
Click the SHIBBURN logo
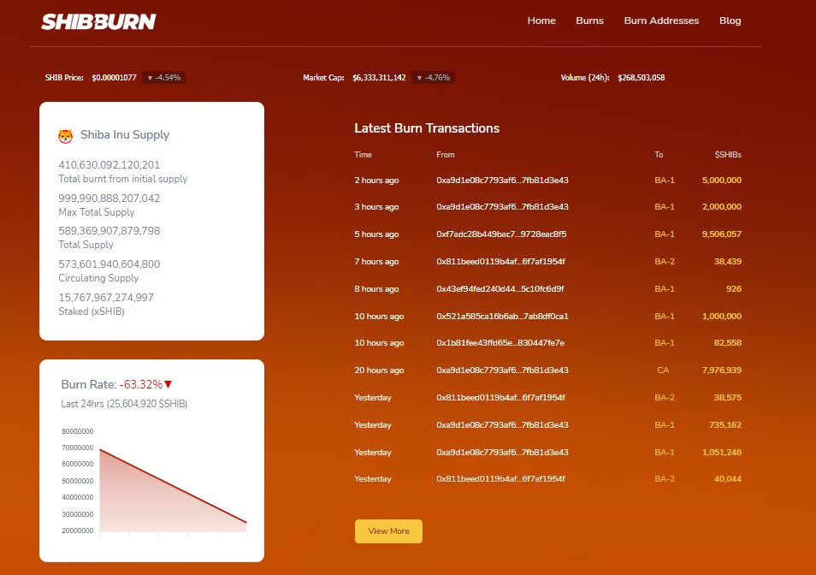pyautogui.click(x=98, y=21)
